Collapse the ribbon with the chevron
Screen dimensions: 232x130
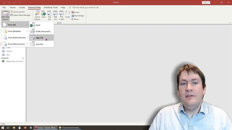click(x=230, y=22)
